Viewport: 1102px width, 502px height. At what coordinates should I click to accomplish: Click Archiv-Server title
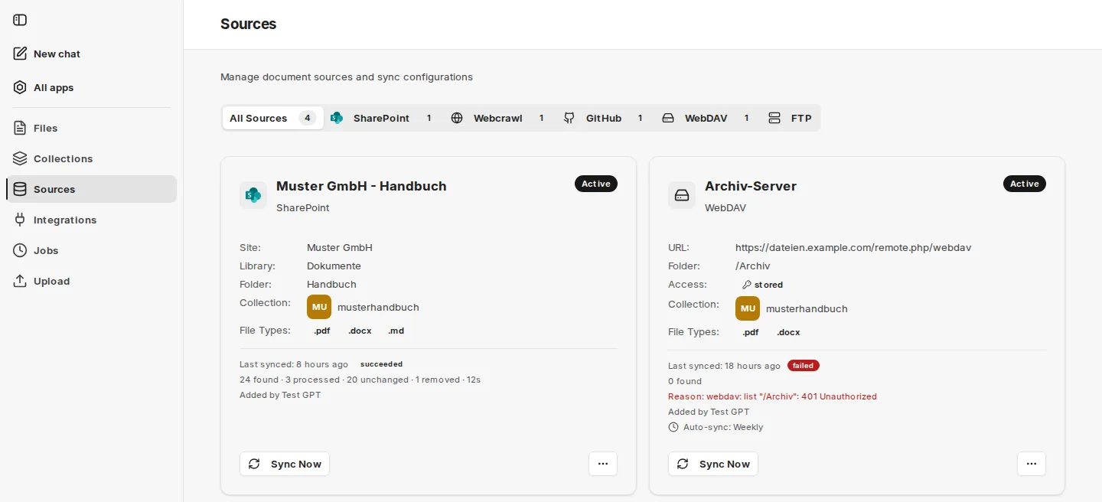(751, 186)
